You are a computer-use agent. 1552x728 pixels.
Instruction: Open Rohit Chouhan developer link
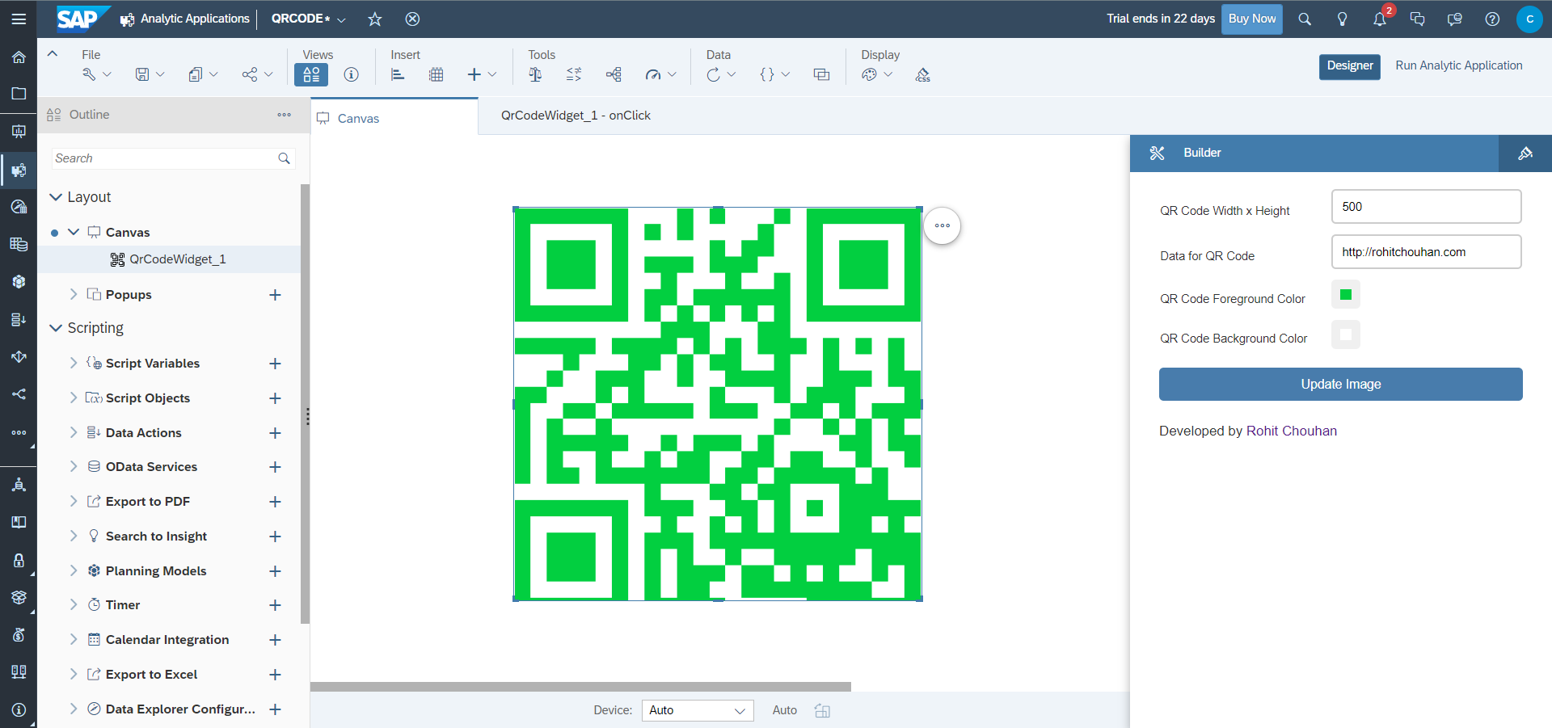tap(1292, 431)
